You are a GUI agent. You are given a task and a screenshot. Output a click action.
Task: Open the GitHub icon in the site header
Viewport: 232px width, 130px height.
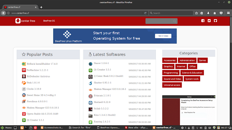point(215,21)
